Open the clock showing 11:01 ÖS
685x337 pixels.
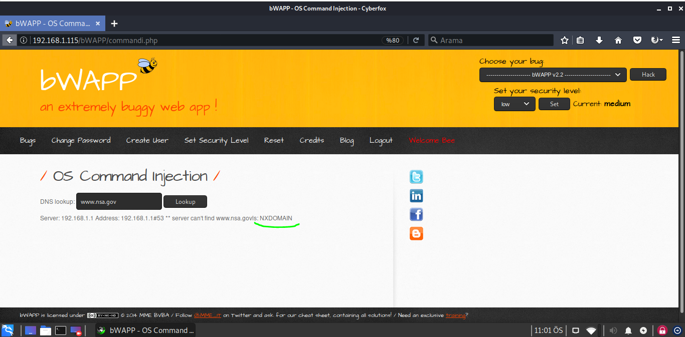(548, 330)
